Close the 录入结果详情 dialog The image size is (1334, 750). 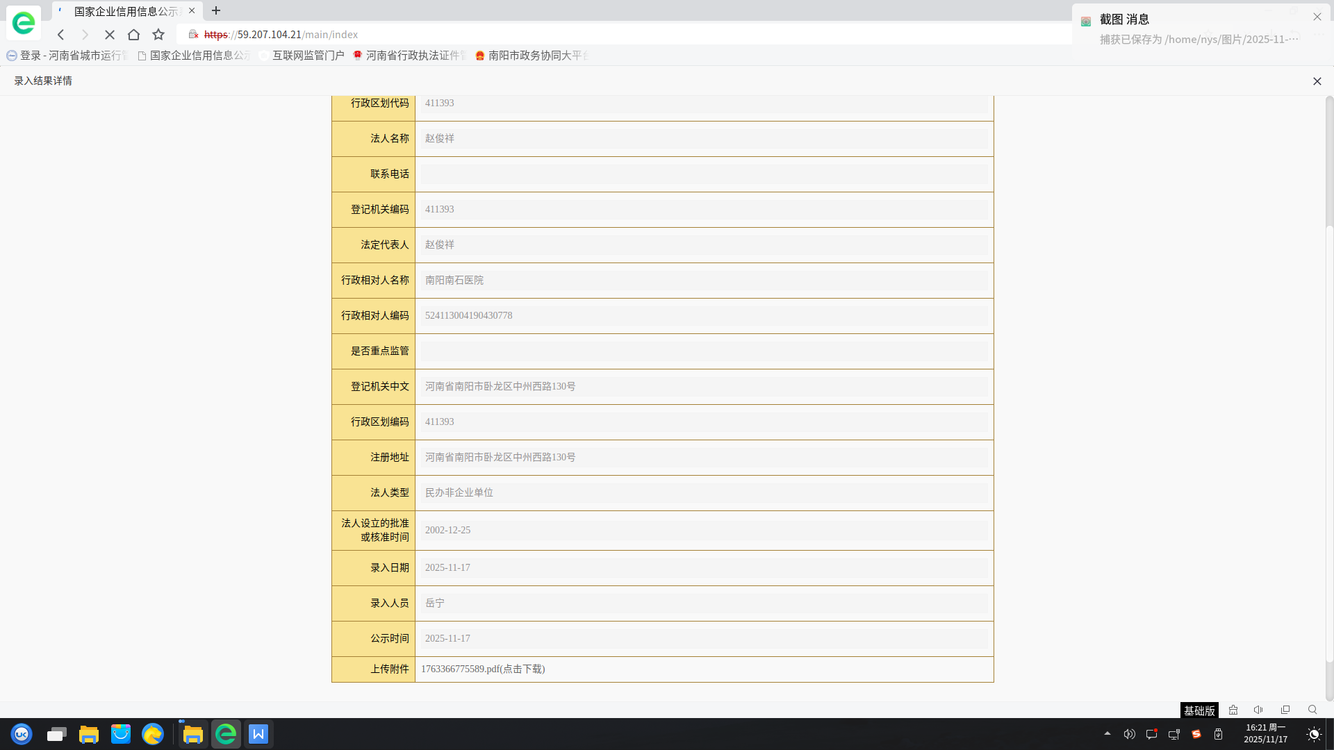click(1317, 81)
